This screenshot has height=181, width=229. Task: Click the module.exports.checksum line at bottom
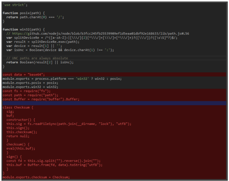click(x=36, y=177)
